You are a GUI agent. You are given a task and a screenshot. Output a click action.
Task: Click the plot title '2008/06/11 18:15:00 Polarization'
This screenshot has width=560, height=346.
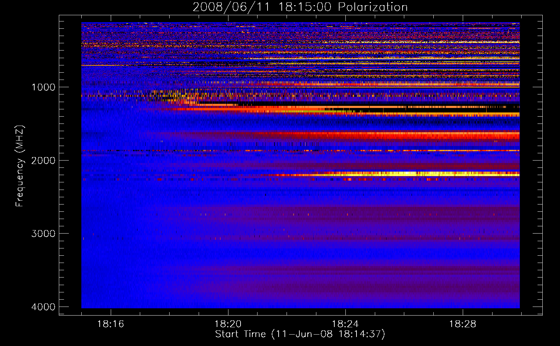click(300, 7)
